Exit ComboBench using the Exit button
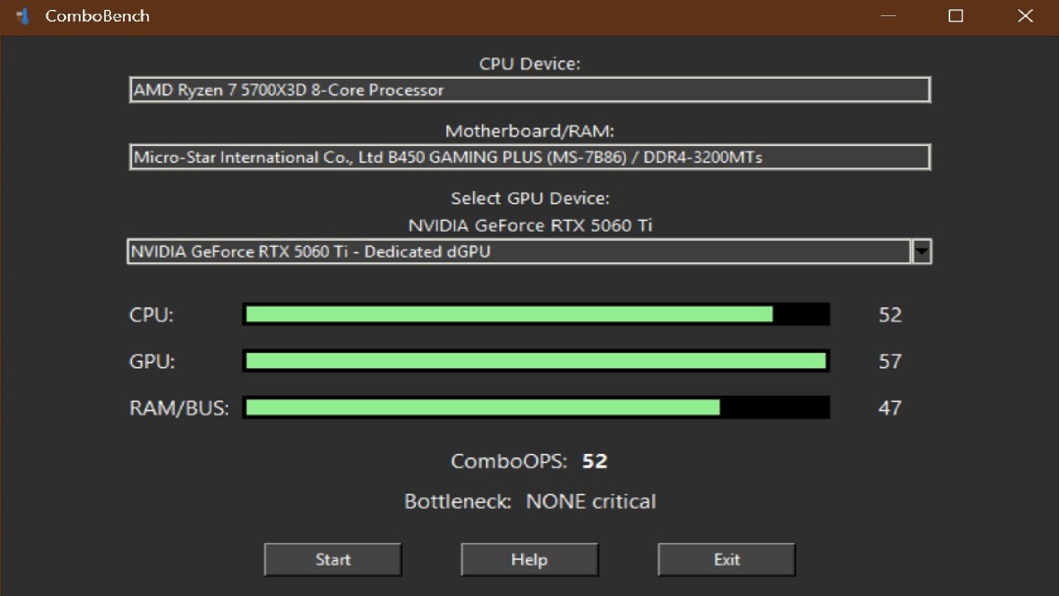 (726, 559)
